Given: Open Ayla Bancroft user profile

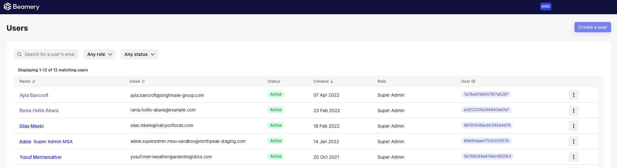Looking at the screenshot, I should (x=34, y=95).
